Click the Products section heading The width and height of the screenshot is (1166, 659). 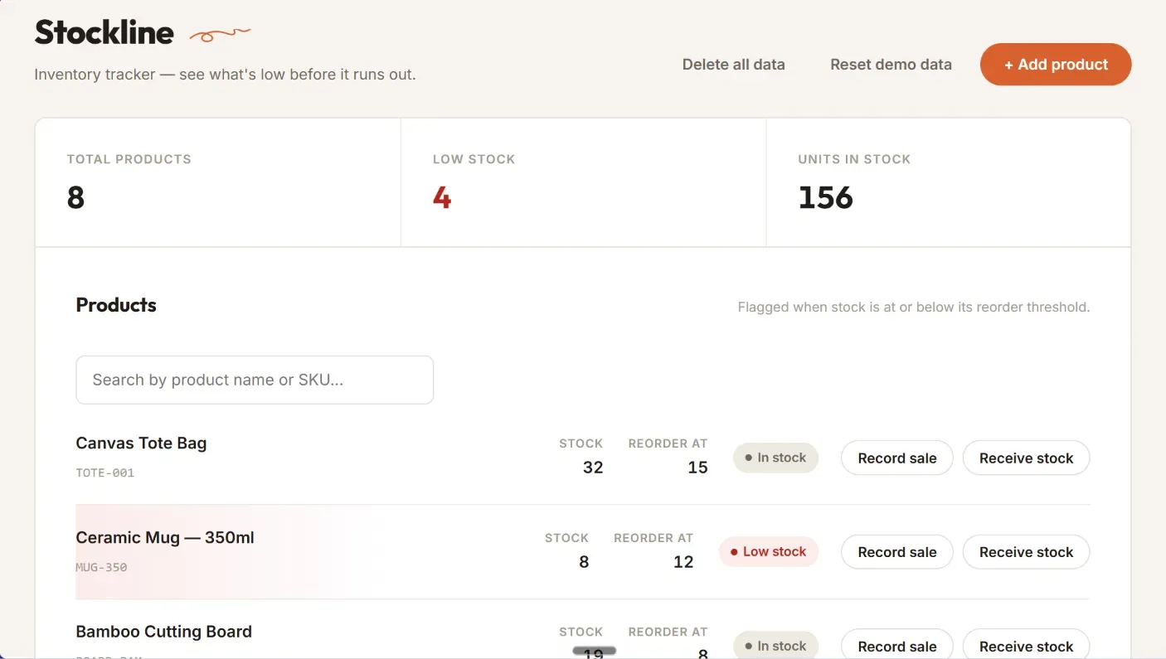click(x=116, y=305)
